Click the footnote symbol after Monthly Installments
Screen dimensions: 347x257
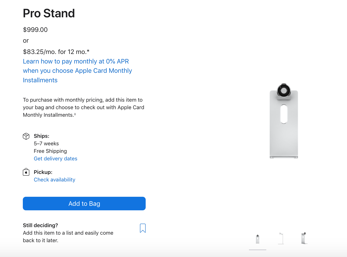(75, 114)
